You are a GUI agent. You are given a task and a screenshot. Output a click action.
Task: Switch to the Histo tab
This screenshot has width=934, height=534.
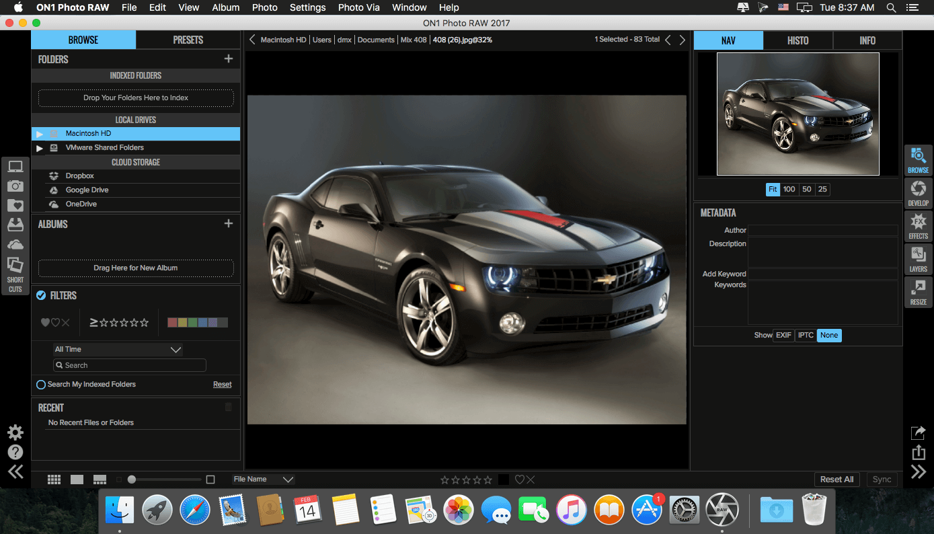798,40
